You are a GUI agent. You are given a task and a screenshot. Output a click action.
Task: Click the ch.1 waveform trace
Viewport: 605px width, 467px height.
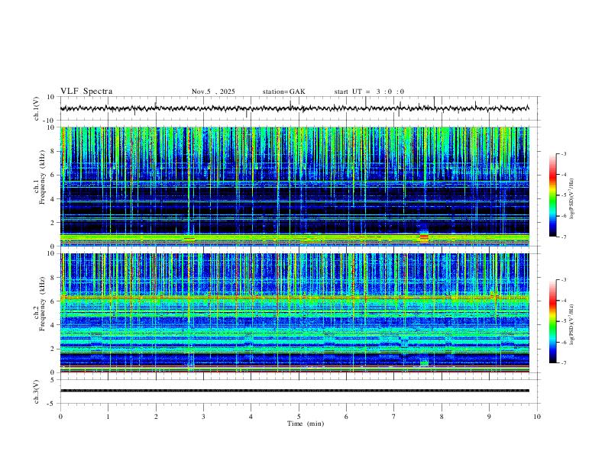coord(294,108)
